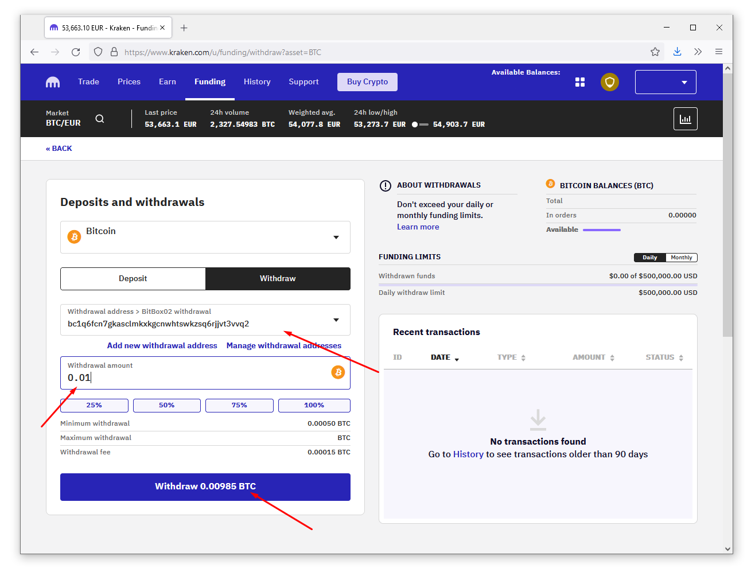This screenshot has height=576, width=755.
Task: Open Prices menu
Action: coord(129,82)
